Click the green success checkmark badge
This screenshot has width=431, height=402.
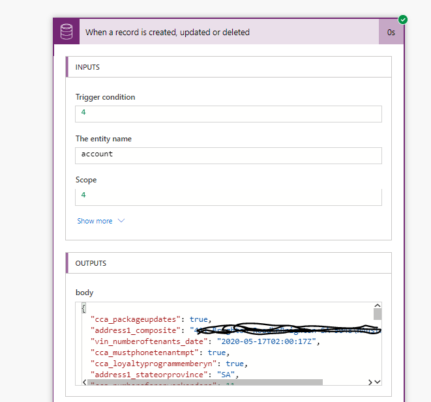(x=403, y=20)
